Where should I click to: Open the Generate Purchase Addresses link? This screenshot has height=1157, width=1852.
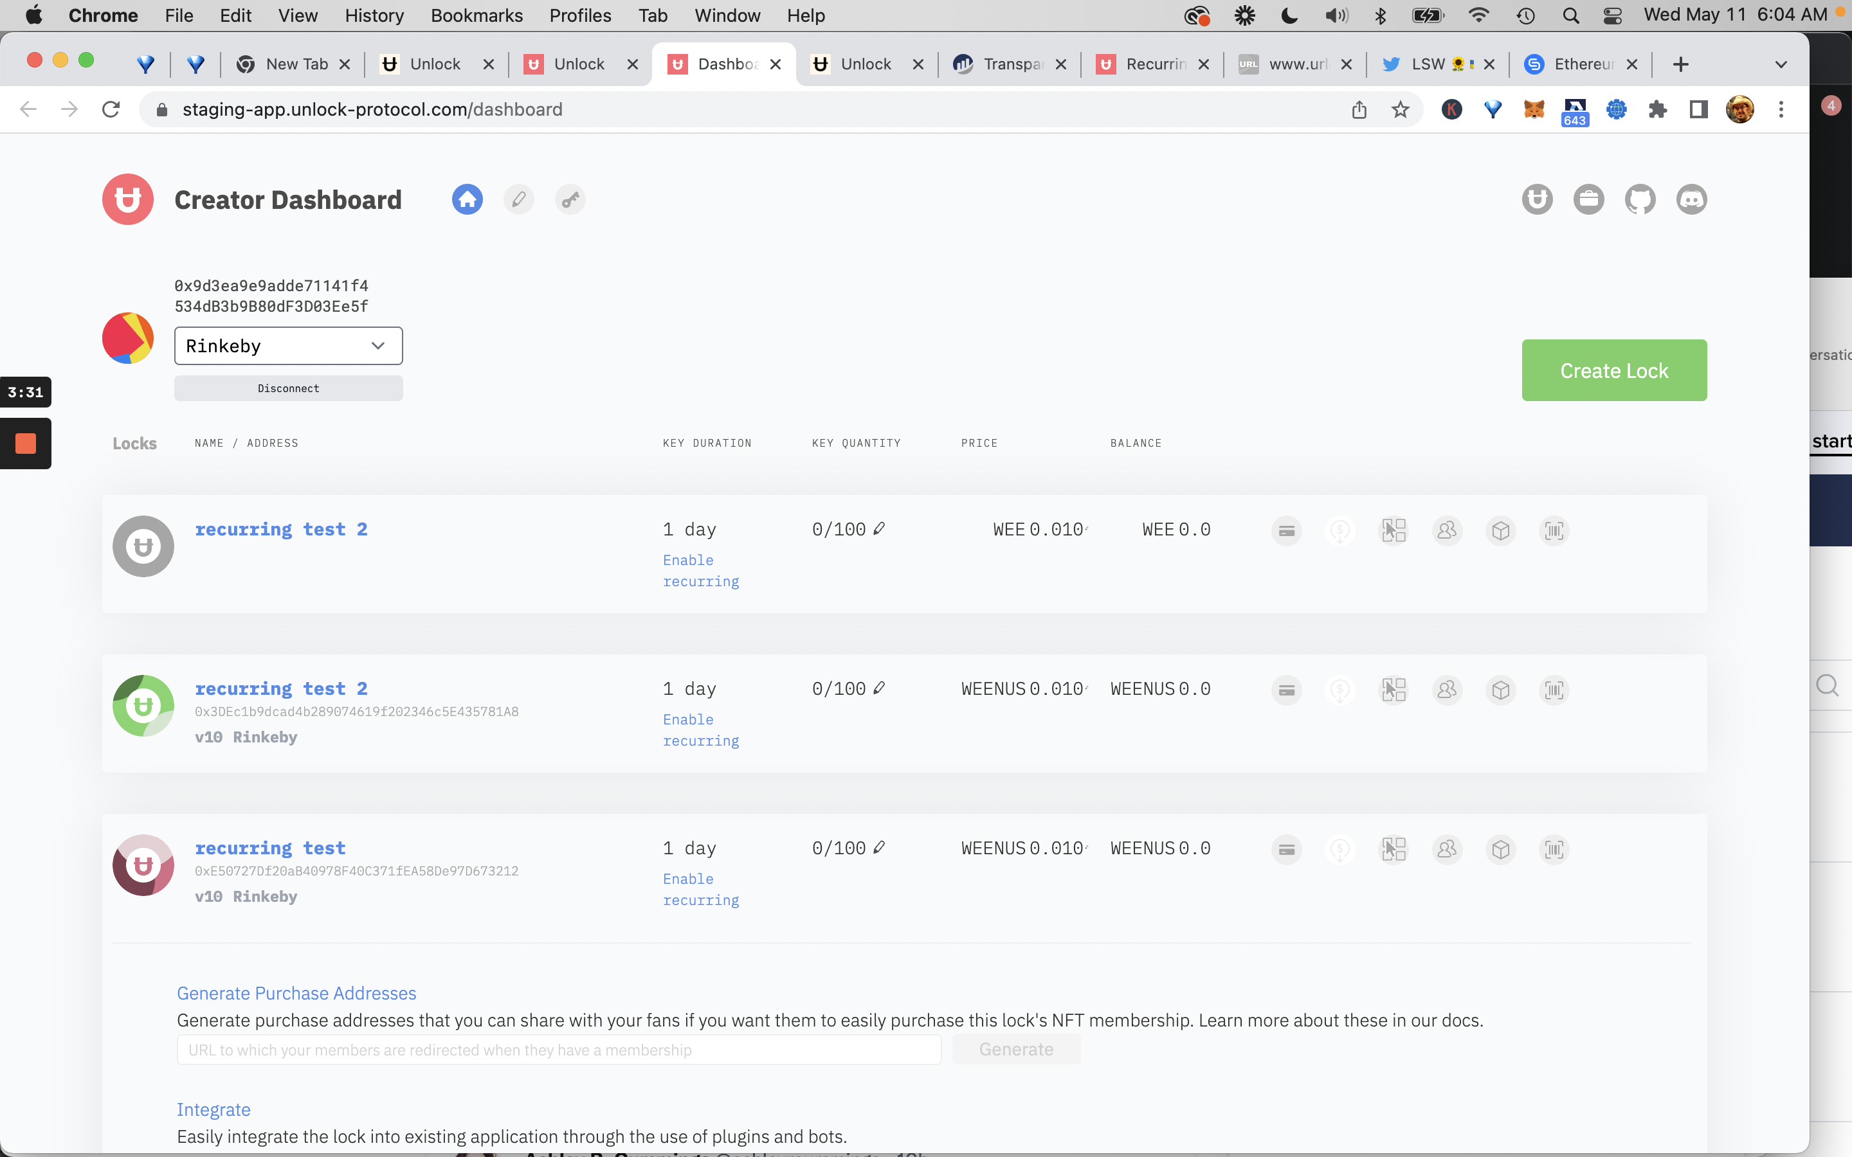[296, 992]
